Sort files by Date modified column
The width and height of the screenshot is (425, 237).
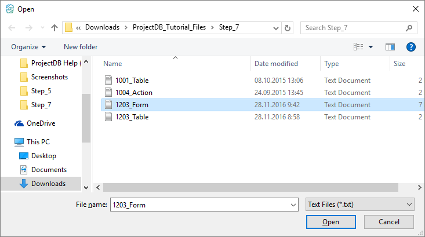(276, 64)
